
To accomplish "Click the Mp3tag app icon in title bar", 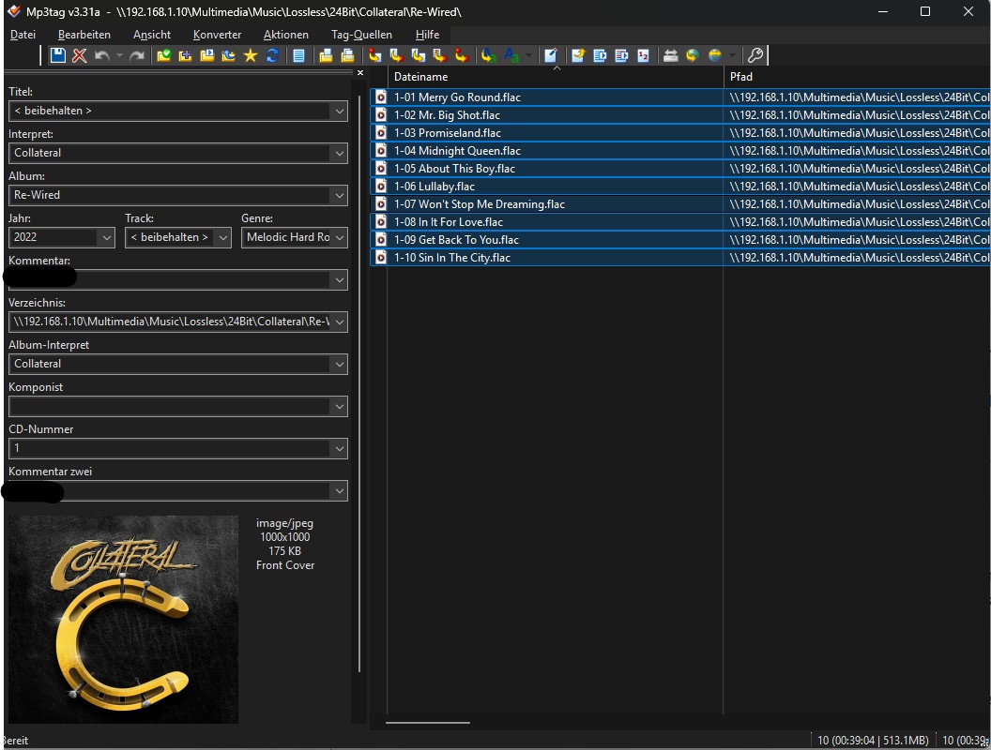I will coord(14,11).
